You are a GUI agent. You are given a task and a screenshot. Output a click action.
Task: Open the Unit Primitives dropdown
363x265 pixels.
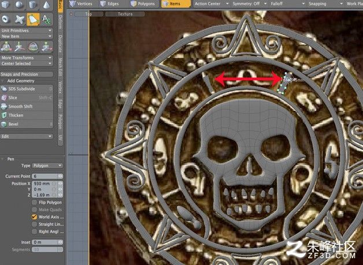pyautogui.click(x=27, y=31)
